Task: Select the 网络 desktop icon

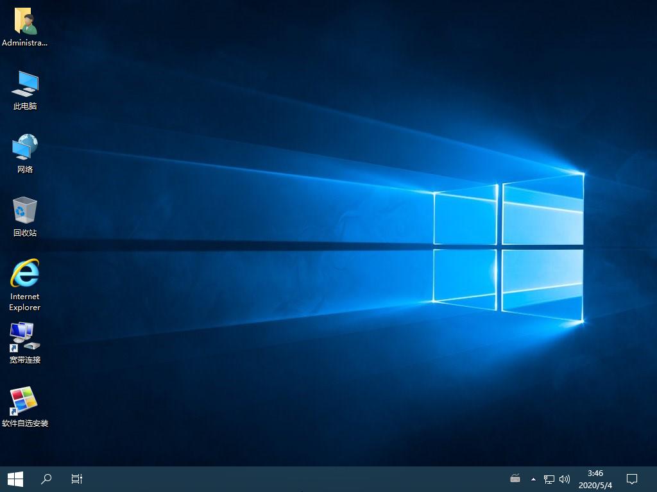Action: (x=25, y=153)
